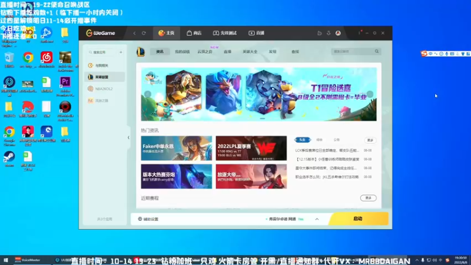Image resolution: width=471 pixels, height=265 pixels.
Task: Open the 直播 live tab in title bar
Action: [256, 33]
